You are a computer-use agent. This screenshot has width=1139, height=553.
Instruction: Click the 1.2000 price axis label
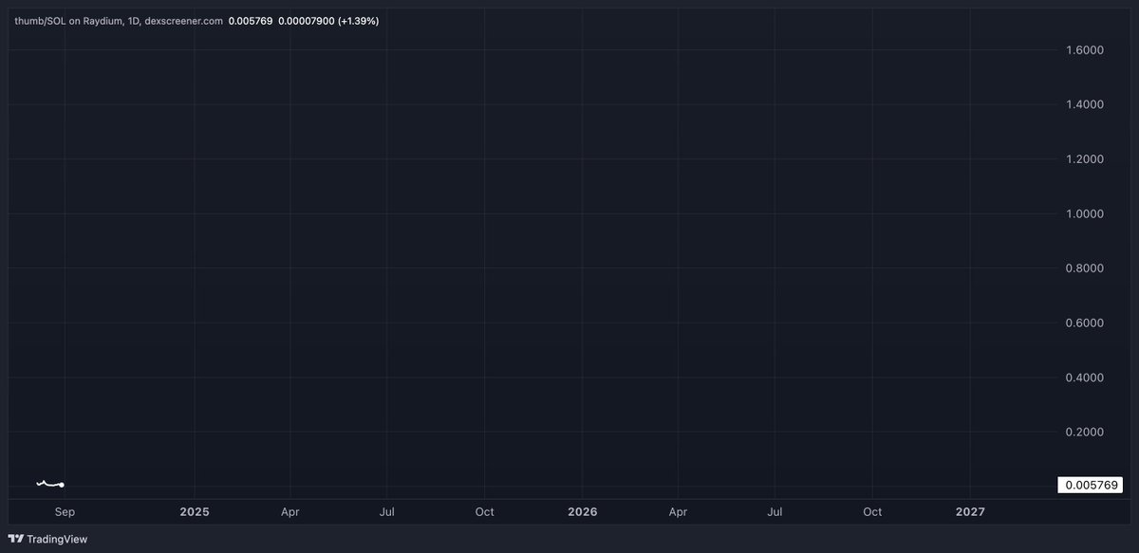1084,159
